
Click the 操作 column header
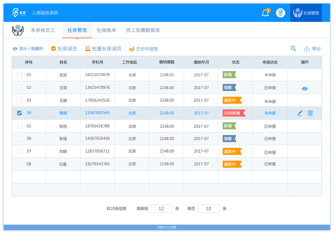(x=305, y=62)
